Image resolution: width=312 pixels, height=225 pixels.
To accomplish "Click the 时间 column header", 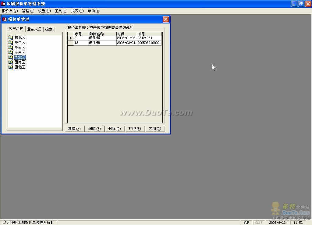I will (x=127, y=34).
